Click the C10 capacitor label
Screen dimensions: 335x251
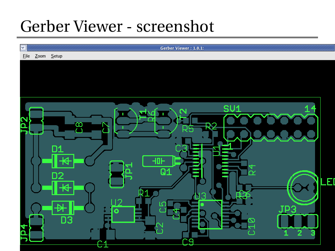click(252, 226)
